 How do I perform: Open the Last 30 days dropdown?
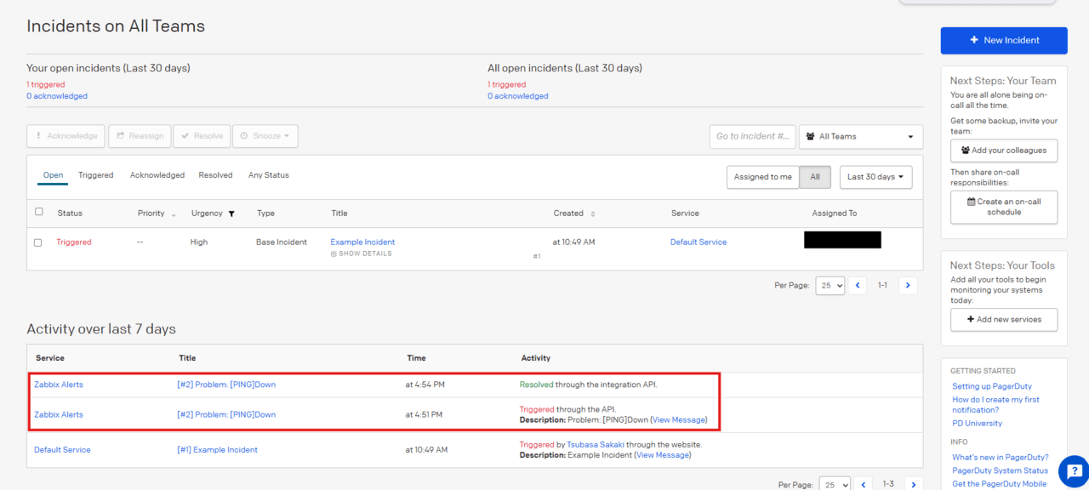coord(875,177)
